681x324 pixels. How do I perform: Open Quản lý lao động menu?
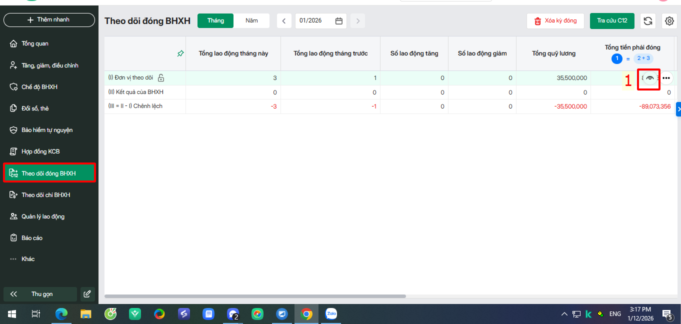click(x=43, y=216)
